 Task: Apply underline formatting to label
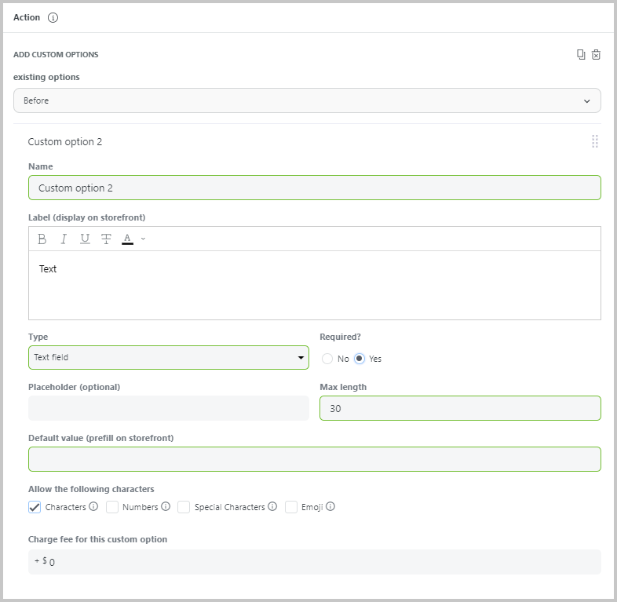click(85, 239)
